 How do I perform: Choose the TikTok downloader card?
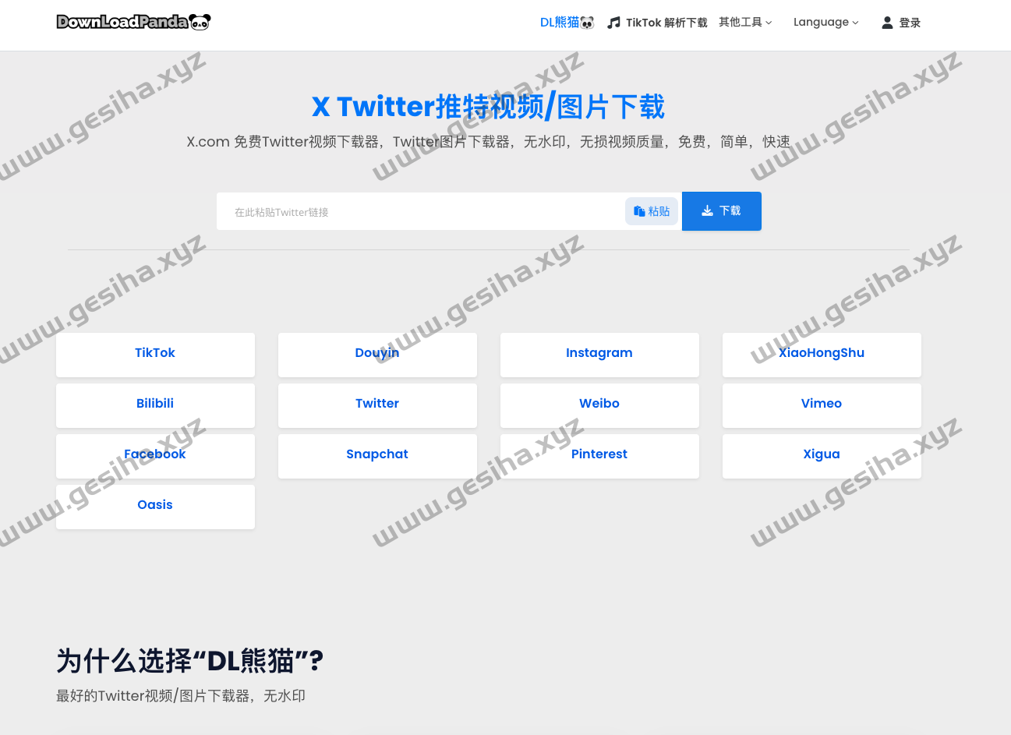coord(155,353)
